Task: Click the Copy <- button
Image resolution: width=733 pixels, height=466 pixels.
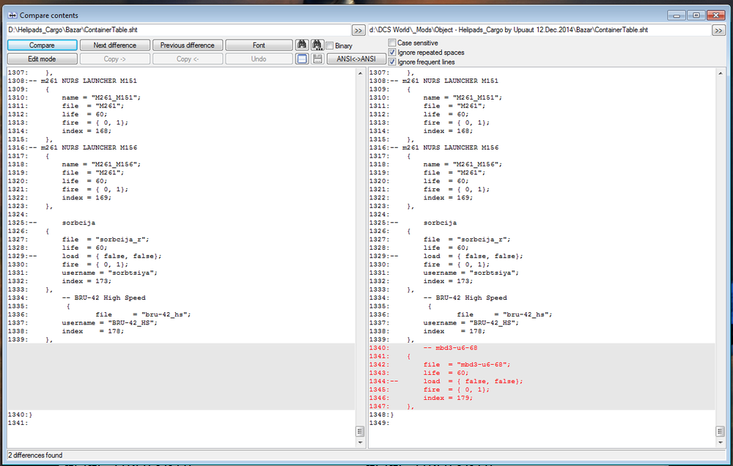Action: point(188,59)
